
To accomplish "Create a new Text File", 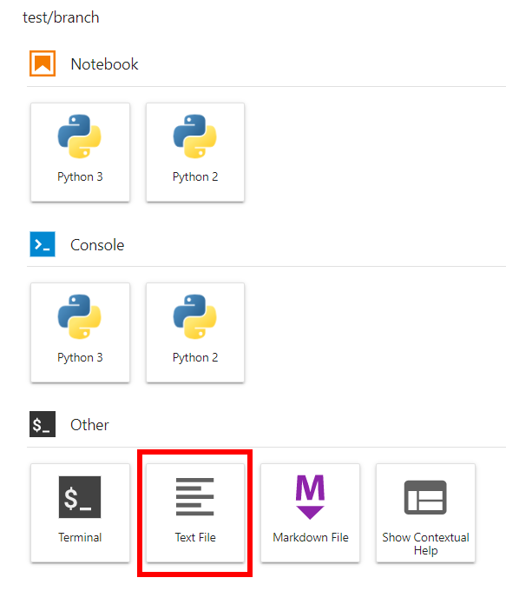I will coord(195,513).
